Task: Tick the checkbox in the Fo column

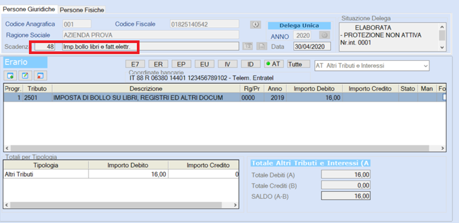Action: (x=445, y=97)
